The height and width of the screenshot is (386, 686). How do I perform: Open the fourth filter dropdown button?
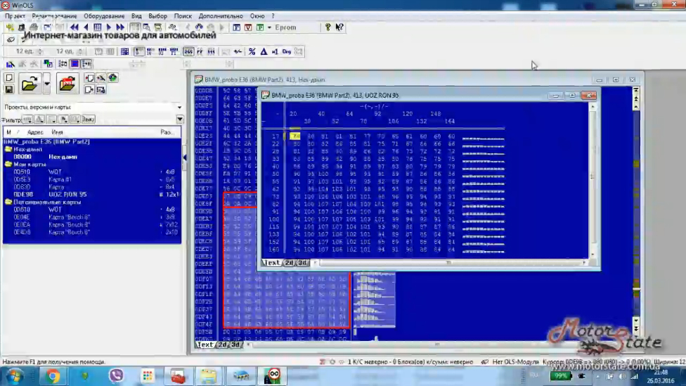(x=63, y=120)
